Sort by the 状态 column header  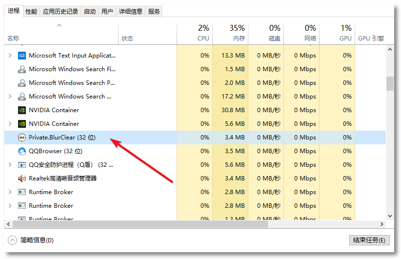[147, 34]
